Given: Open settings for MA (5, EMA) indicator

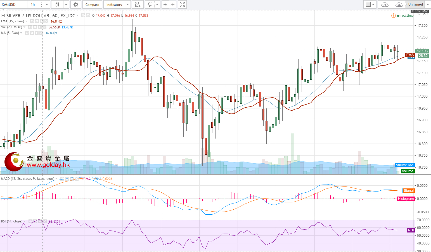Looking at the screenshot, I should (32, 33).
